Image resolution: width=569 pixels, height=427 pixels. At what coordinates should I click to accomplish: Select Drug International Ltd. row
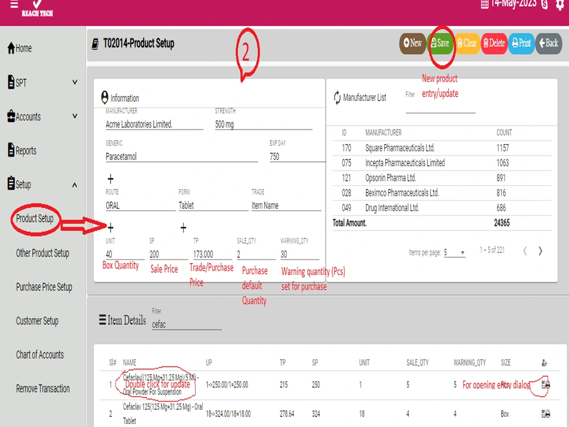coord(442,208)
